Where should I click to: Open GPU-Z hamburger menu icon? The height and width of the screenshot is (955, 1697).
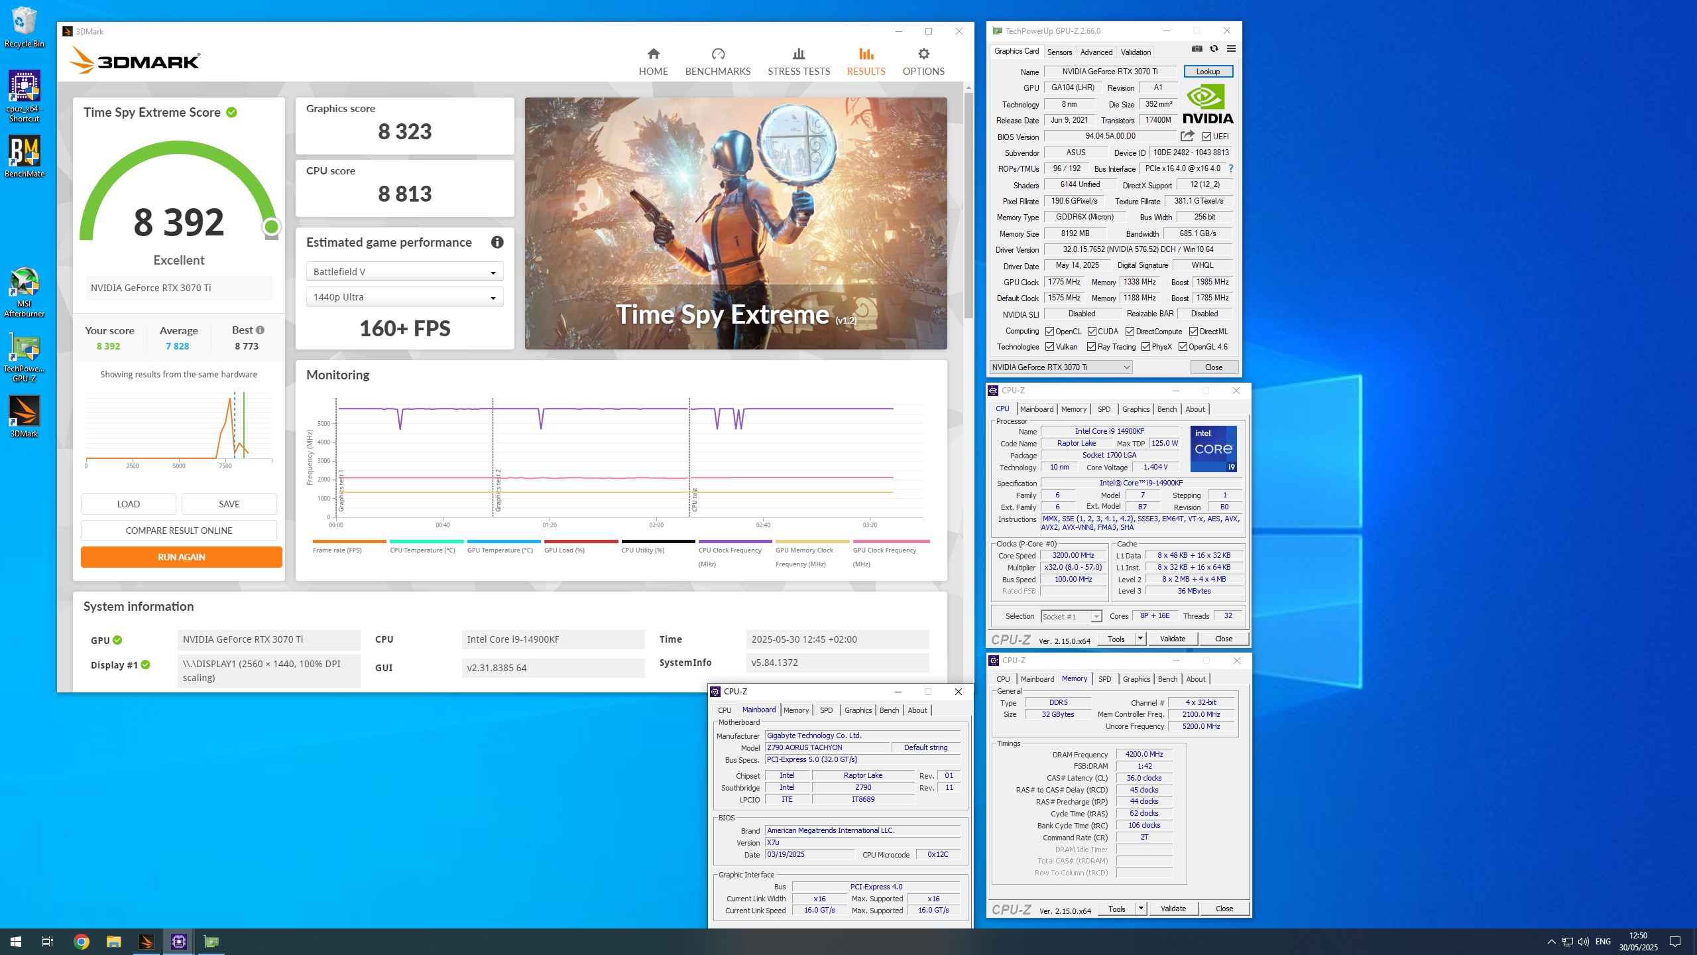point(1231,48)
